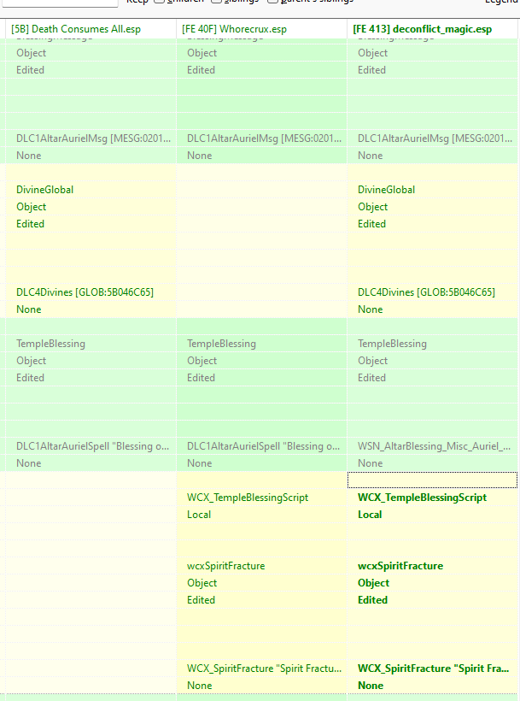
Task: Select WCX_SpiritFracture spell in Whorecrux column
Action: [x=264, y=669]
